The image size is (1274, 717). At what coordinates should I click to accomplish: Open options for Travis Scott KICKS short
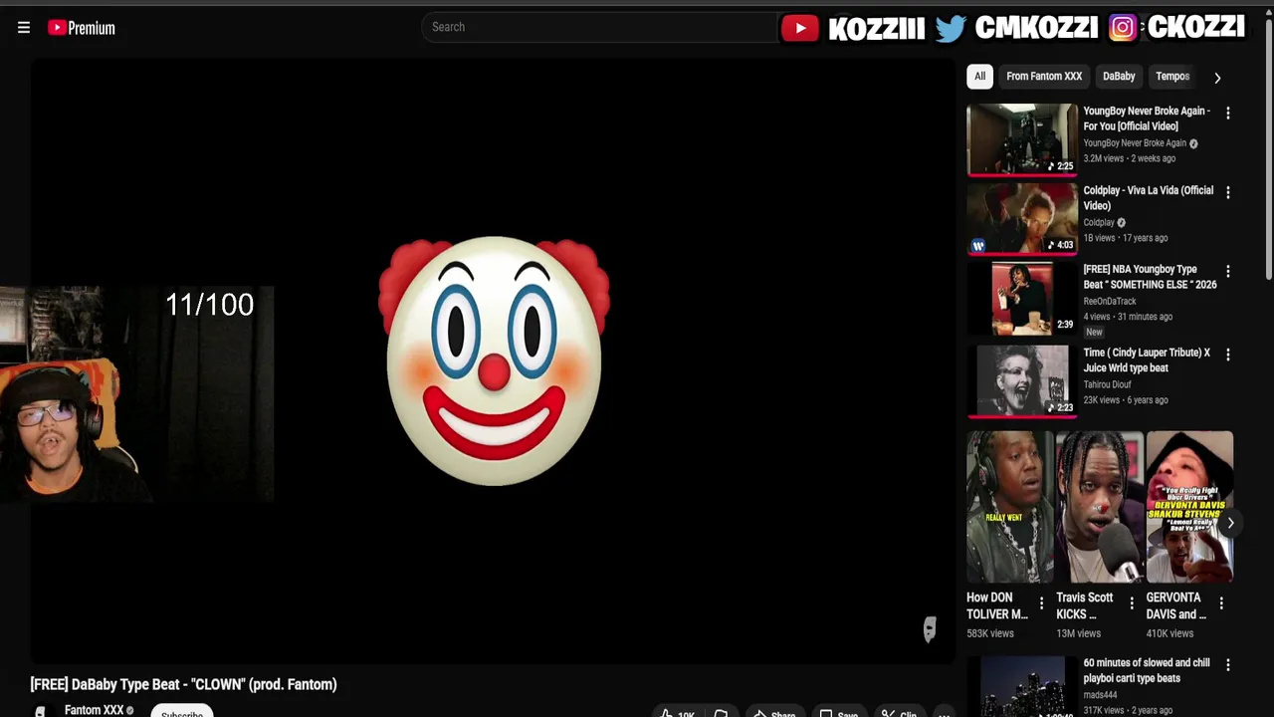tap(1131, 602)
